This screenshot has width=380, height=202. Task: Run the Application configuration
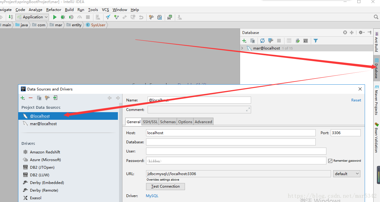[x=55, y=17]
